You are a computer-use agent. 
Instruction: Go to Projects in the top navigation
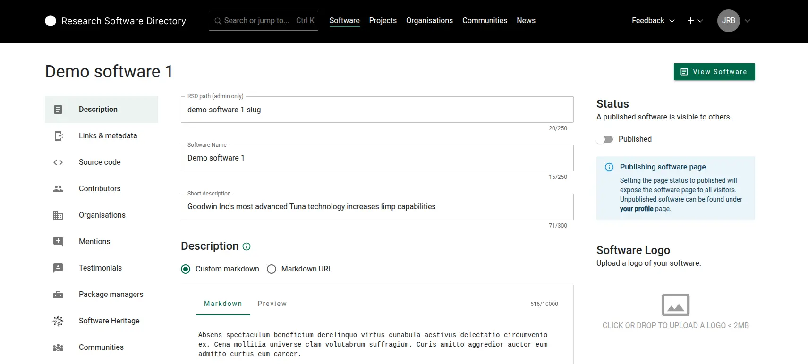(383, 21)
